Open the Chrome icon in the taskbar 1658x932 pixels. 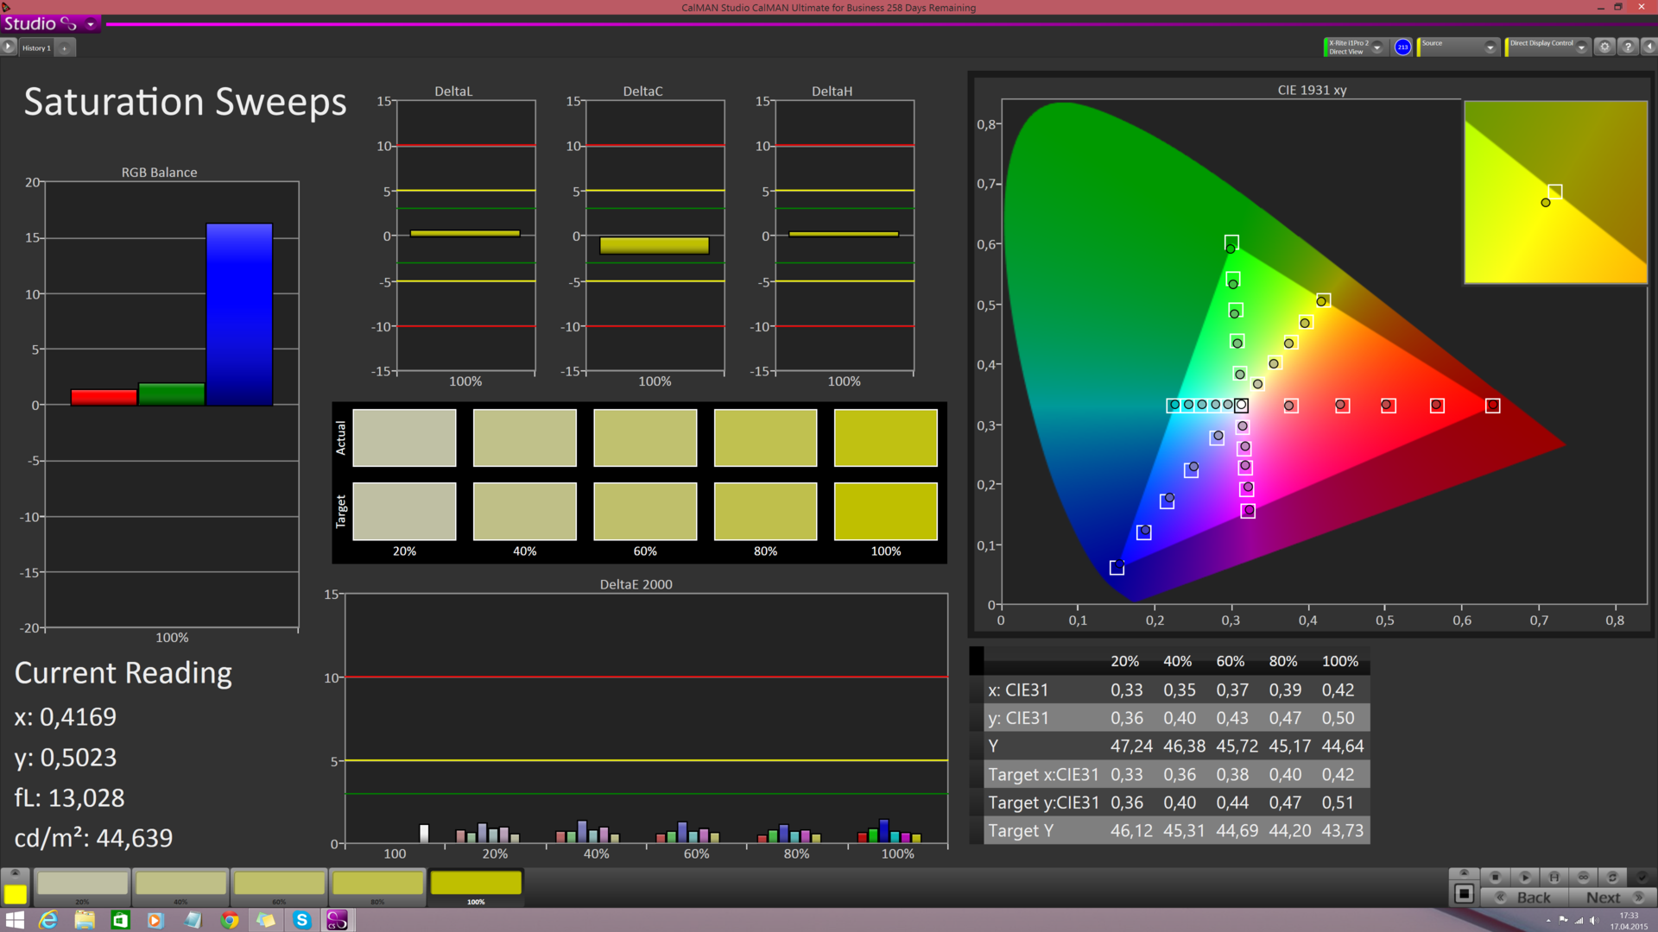[229, 920]
